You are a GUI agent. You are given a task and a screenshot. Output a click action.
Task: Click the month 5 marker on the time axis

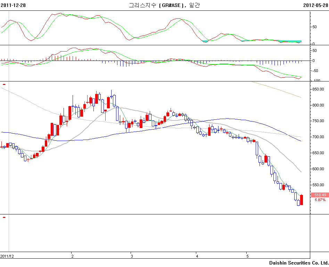[247, 256]
